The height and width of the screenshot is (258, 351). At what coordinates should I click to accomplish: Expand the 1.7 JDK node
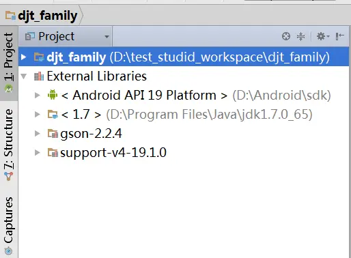(x=37, y=114)
